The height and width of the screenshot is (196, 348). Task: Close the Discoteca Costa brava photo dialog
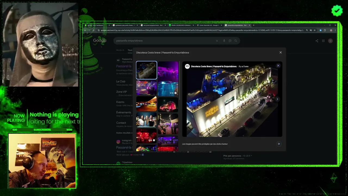click(281, 53)
